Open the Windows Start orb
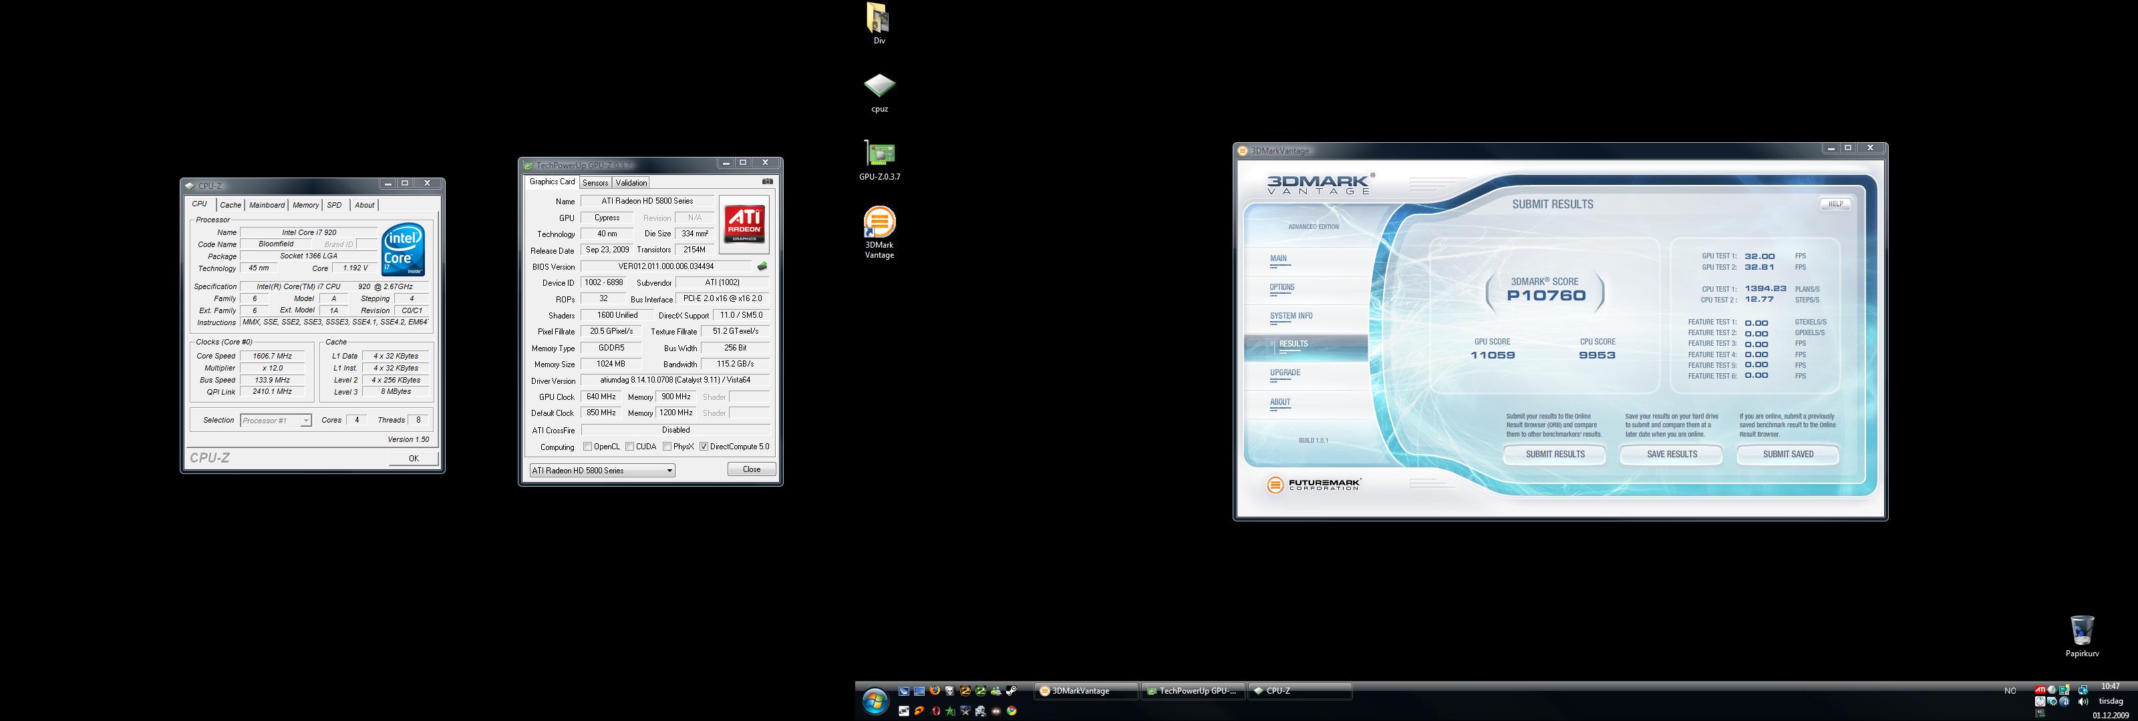The image size is (2138, 721). click(875, 702)
